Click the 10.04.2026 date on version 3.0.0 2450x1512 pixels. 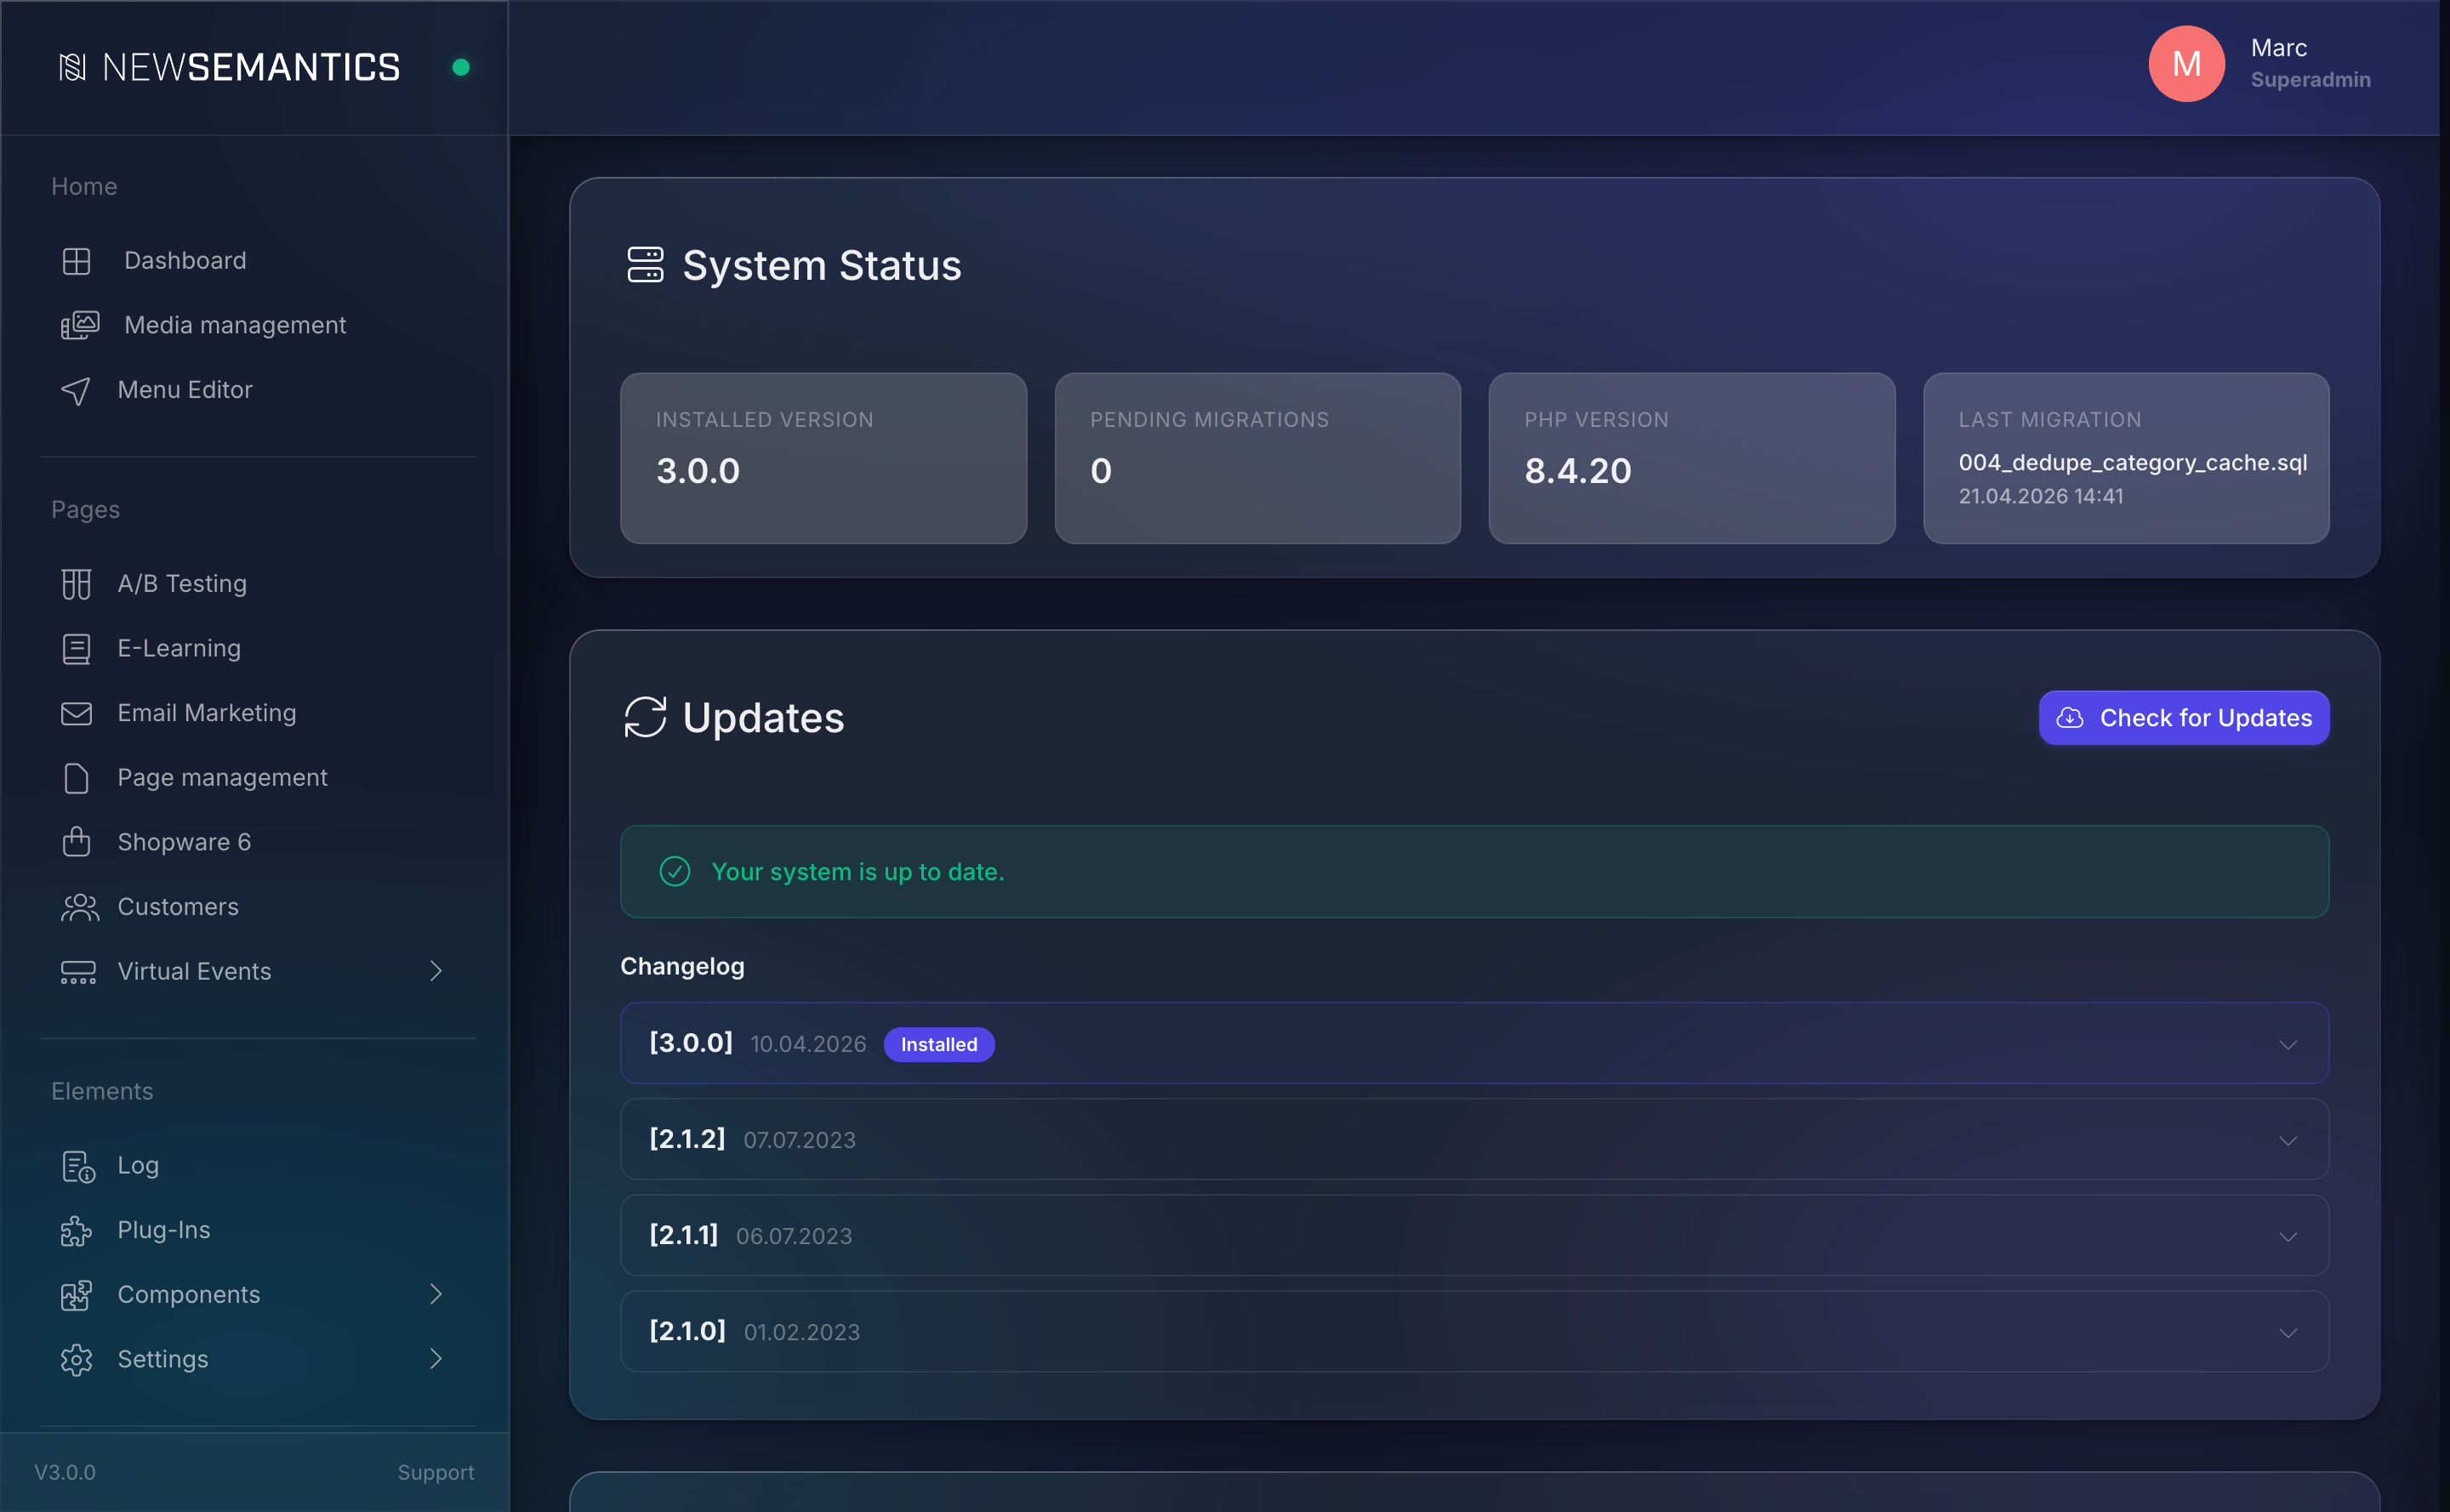click(x=808, y=1045)
